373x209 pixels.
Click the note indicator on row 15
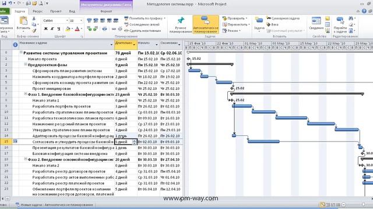(x=15, y=142)
